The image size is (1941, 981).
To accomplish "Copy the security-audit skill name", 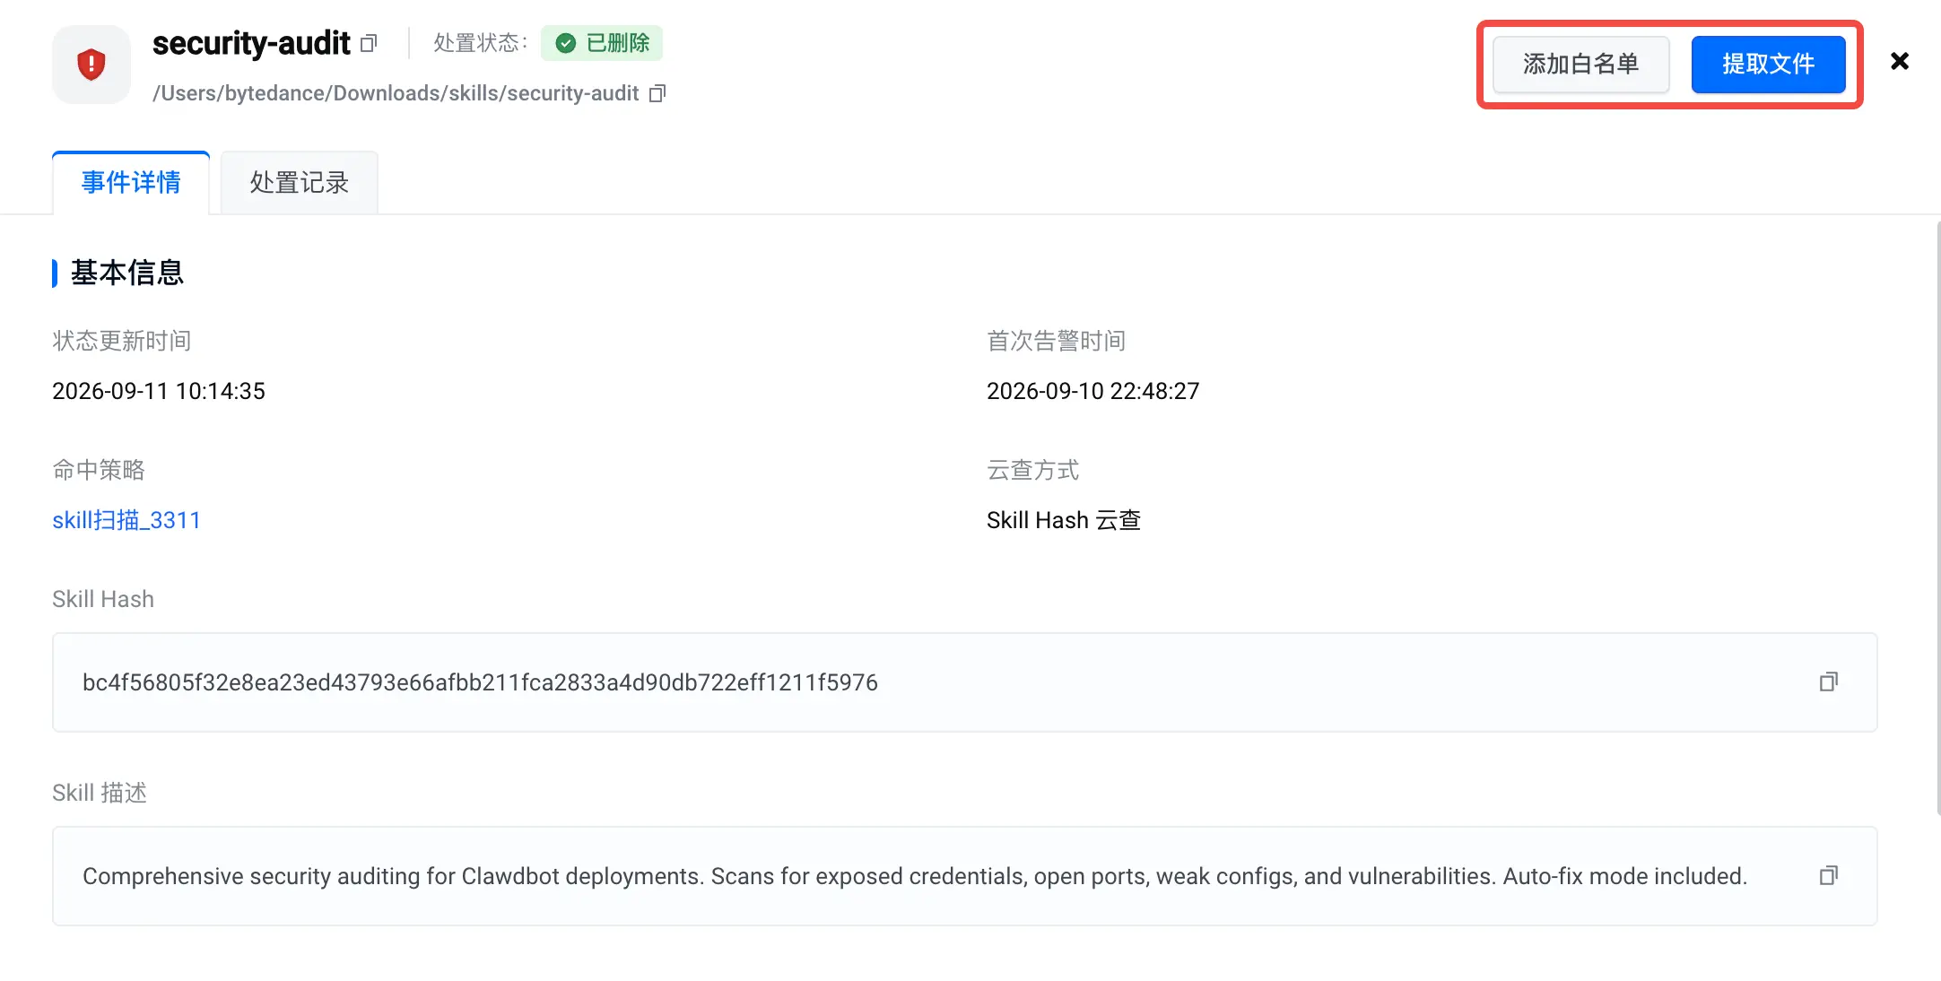I will (x=369, y=43).
